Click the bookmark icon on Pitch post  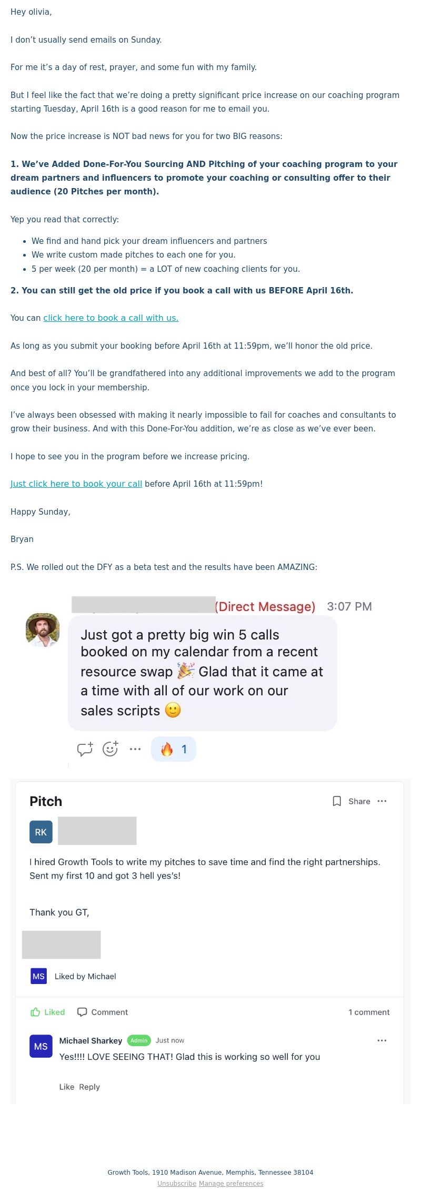[x=337, y=801]
